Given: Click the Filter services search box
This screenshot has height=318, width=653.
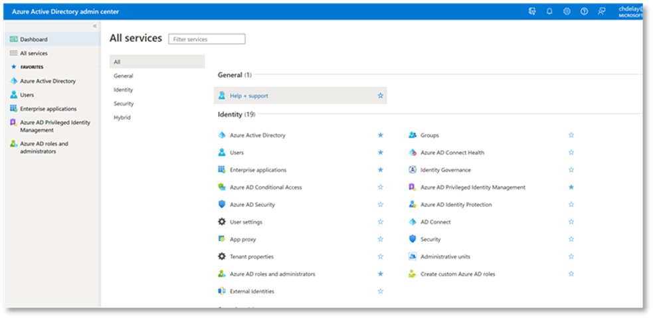Looking at the screenshot, I should (x=207, y=39).
